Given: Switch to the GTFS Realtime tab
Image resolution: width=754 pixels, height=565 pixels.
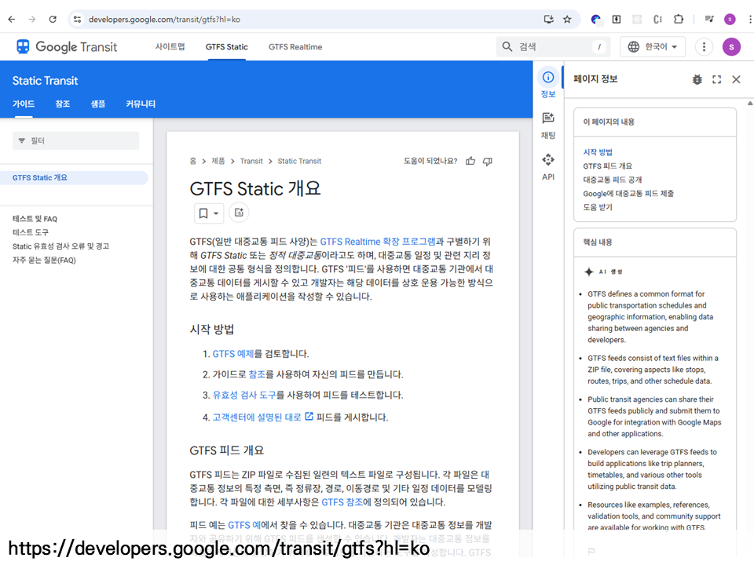Looking at the screenshot, I should [295, 46].
